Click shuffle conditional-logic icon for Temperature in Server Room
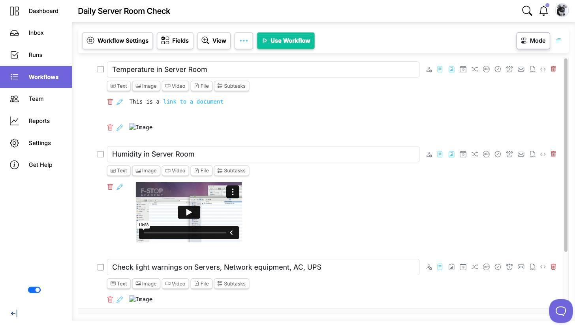The width and height of the screenshot is (575, 325). coord(475,70)
